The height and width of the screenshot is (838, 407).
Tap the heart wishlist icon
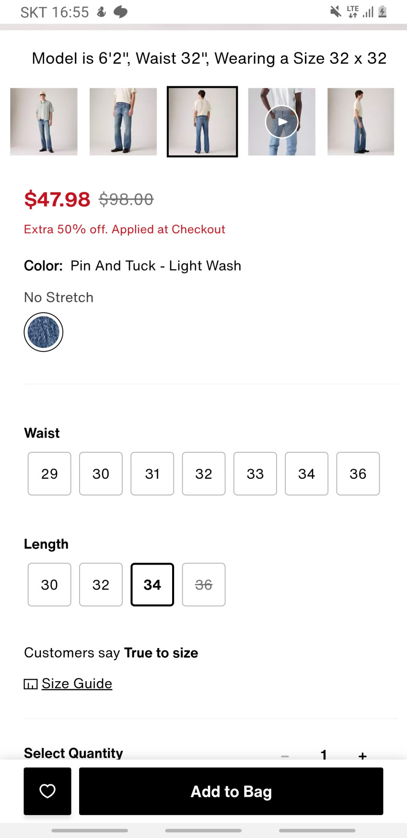tap(47, 791)
